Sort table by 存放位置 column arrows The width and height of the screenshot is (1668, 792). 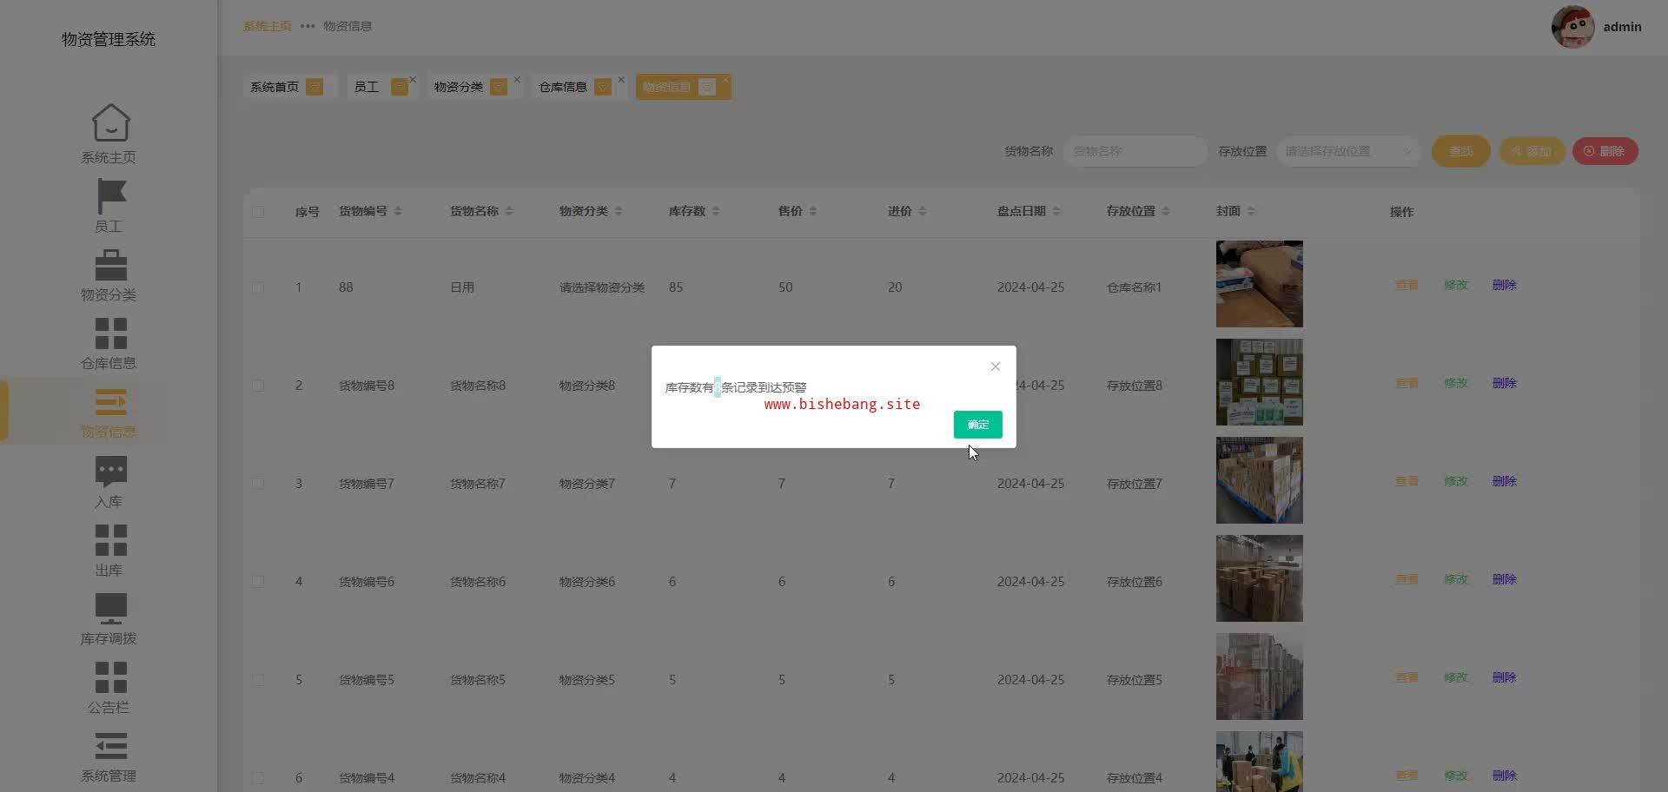point(1166,211)
